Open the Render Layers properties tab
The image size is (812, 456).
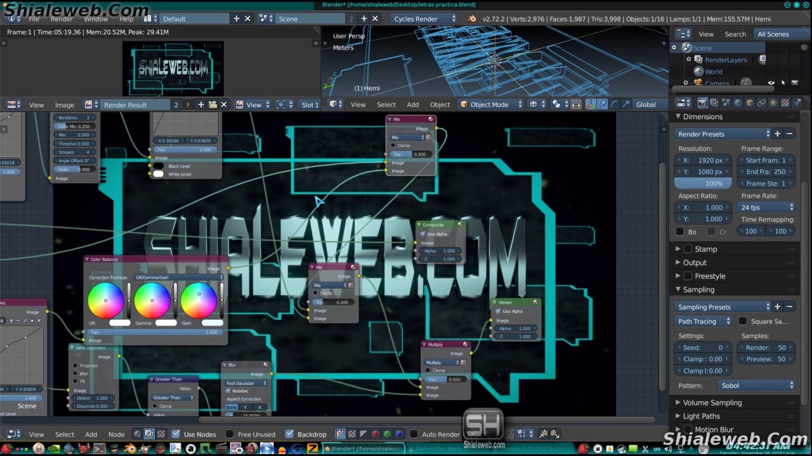(714, 103)
